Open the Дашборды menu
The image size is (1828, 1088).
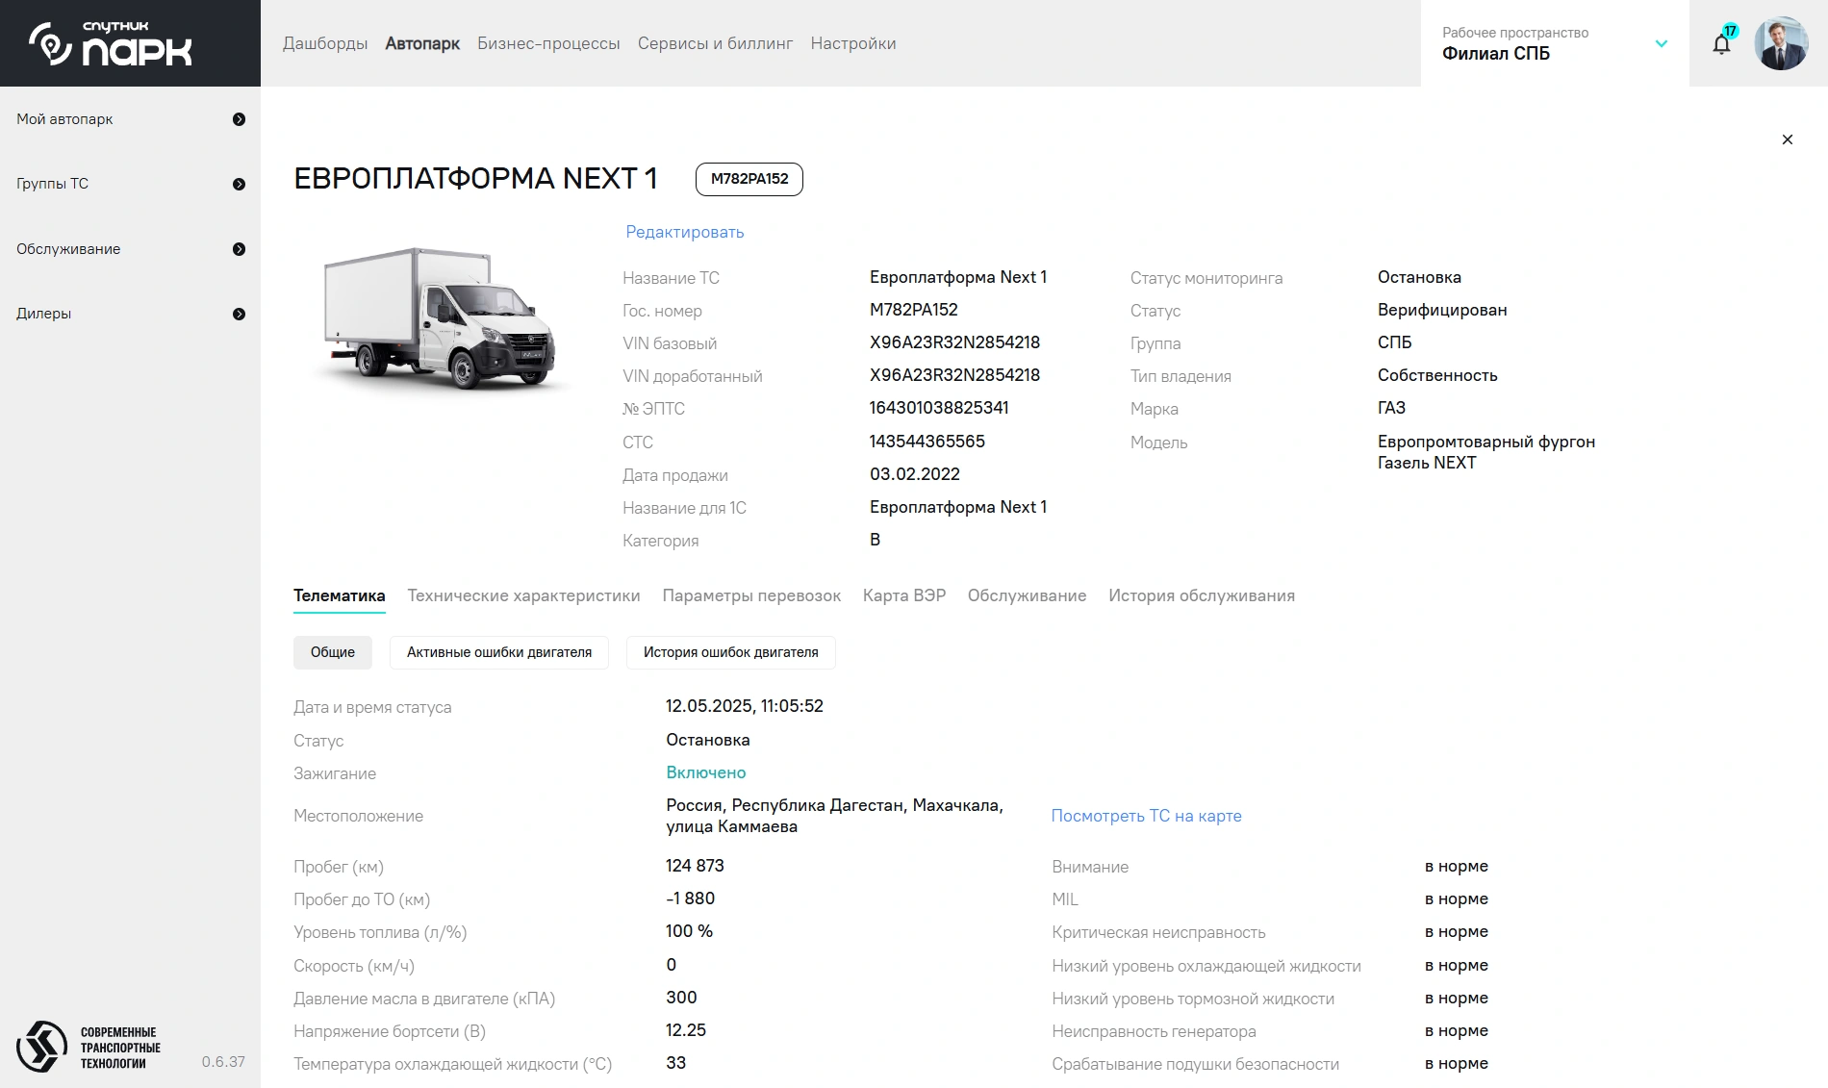pyautogui.click(x=325, y=43)
